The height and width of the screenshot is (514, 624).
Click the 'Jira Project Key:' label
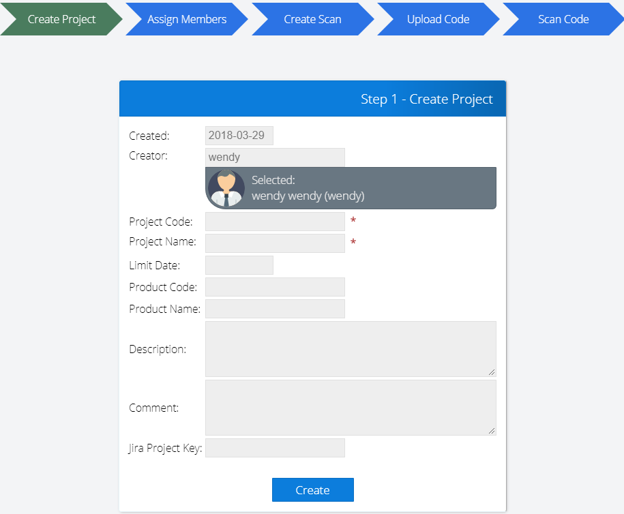click(165, 449)
